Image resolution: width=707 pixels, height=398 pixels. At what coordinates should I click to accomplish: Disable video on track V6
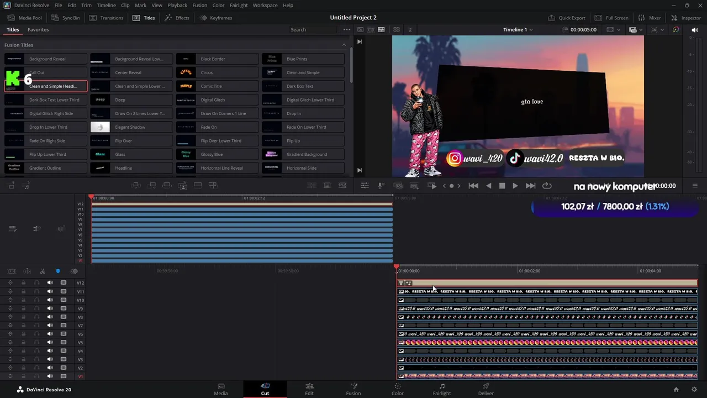[64, 334]
